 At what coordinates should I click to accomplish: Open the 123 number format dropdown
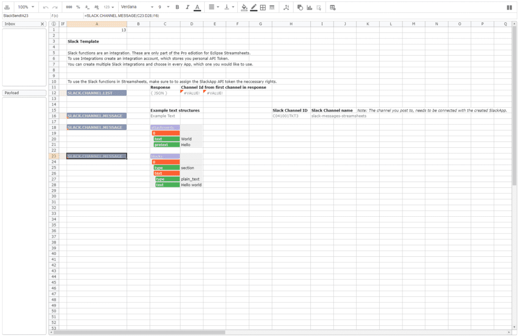(x=108, y=7)
